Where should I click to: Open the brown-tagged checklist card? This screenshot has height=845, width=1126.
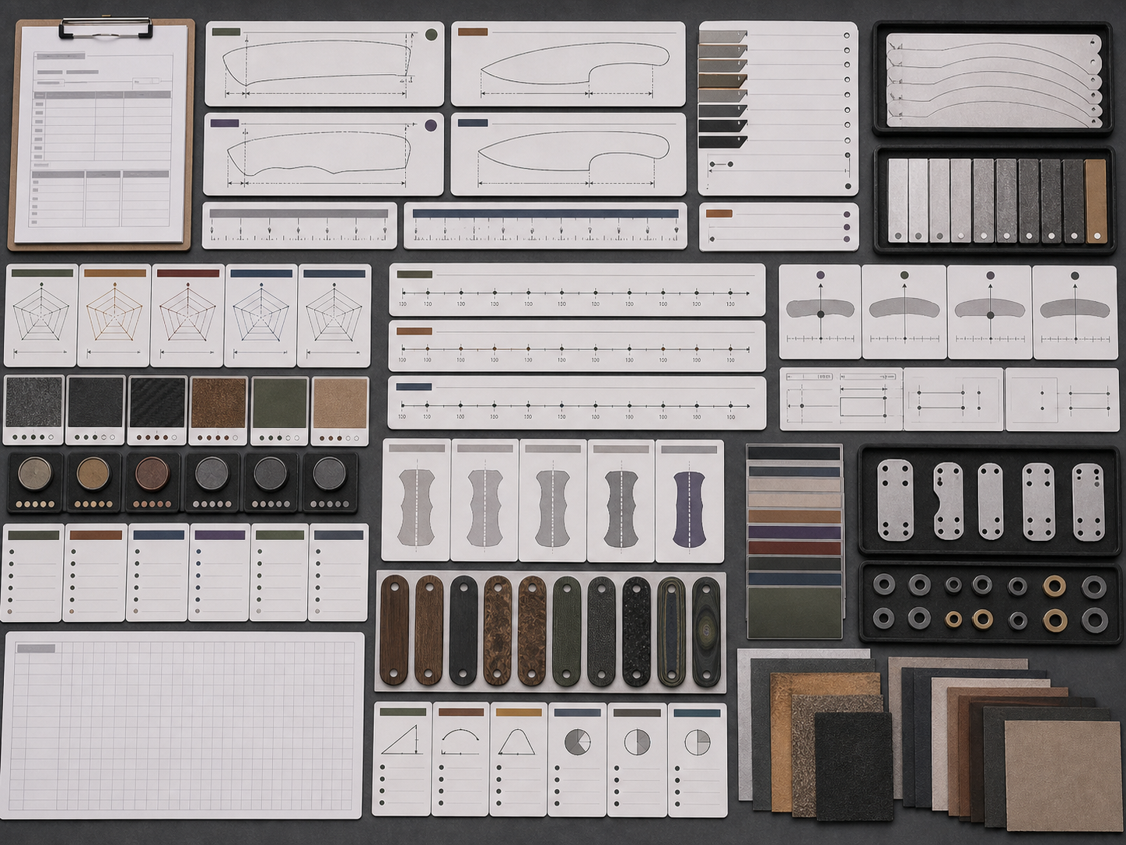pyautogui.click(x=95, y=572)
